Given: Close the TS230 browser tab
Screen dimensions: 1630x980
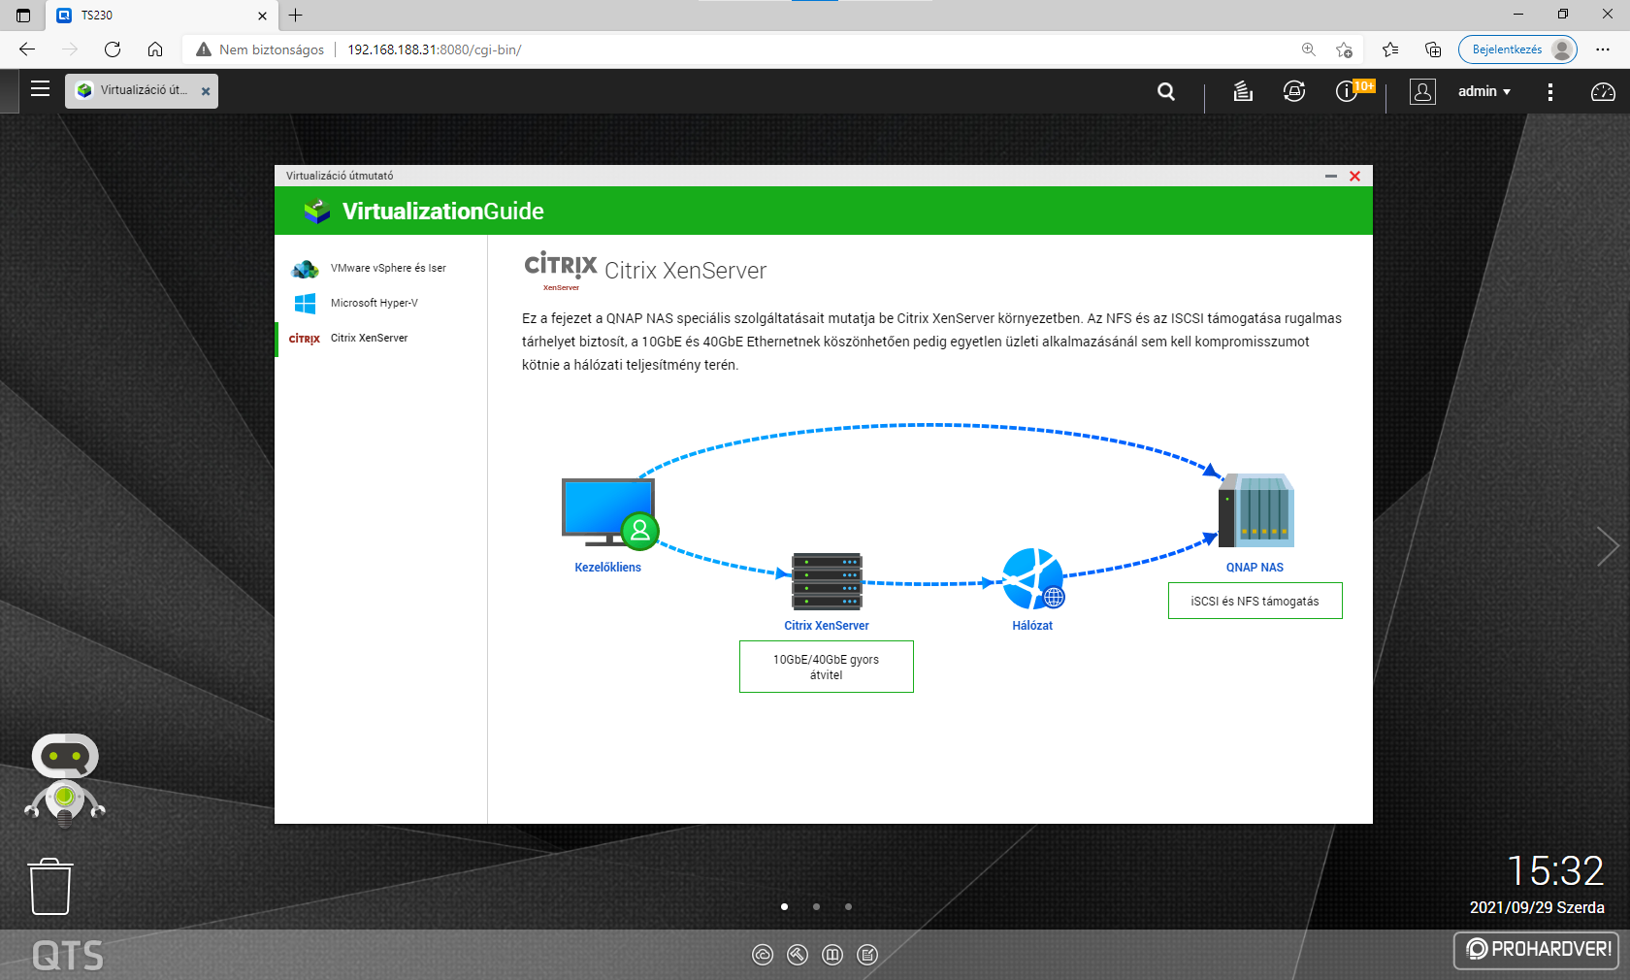Looking at the screenshot, I should click(x=262, y=16).
